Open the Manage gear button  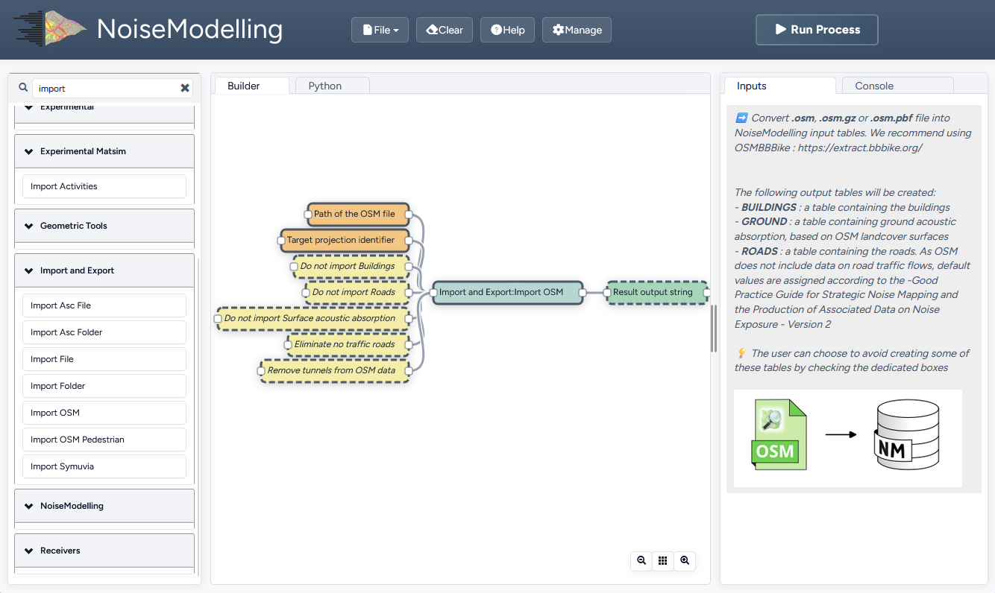click(577, 30)
